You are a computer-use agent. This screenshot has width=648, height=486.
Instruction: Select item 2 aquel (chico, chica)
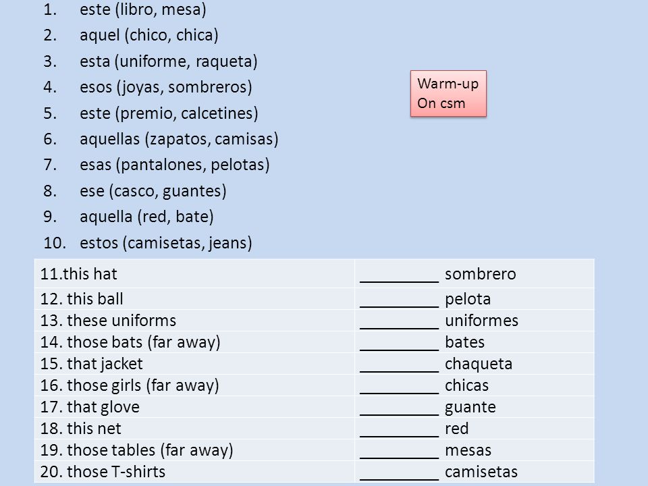131,35
